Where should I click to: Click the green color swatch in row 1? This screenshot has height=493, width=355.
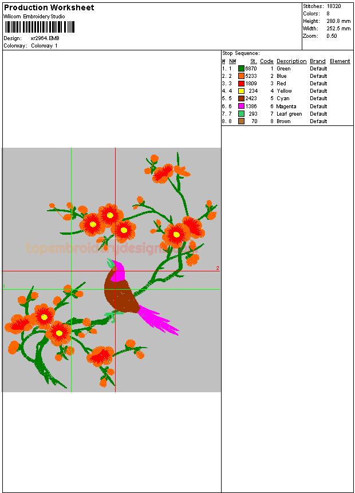coord(242,69)
